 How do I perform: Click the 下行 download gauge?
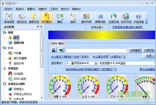(117, 86)
